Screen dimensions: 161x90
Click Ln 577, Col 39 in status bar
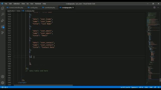pyautogui.click(x=125, y=87)
